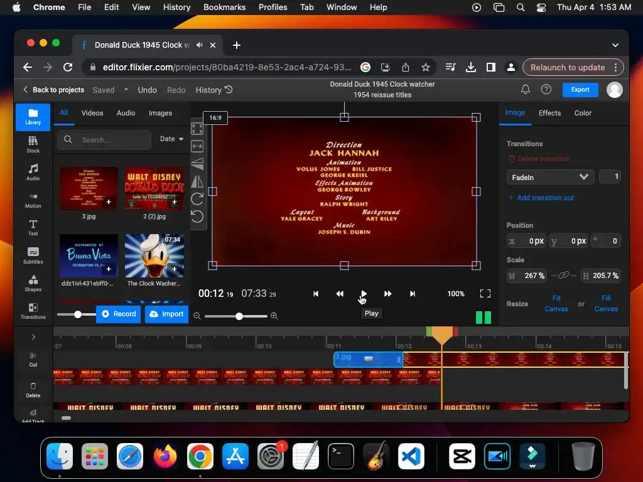643x482 pixels.
Task: Open the Library panel
Action: click(33, 117)
